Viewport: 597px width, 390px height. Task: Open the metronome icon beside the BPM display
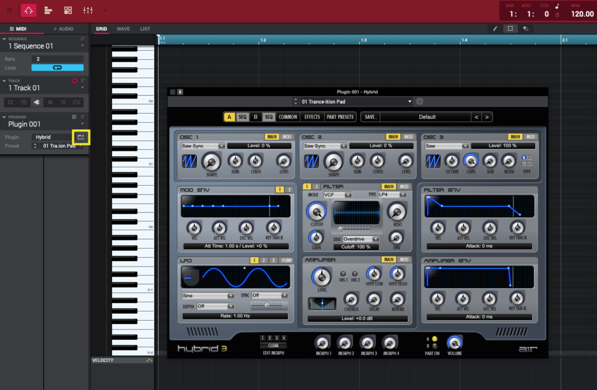(557, 15)
